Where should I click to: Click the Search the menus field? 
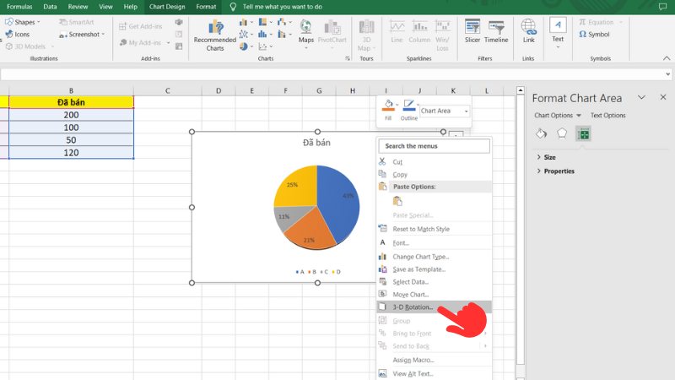434,146
